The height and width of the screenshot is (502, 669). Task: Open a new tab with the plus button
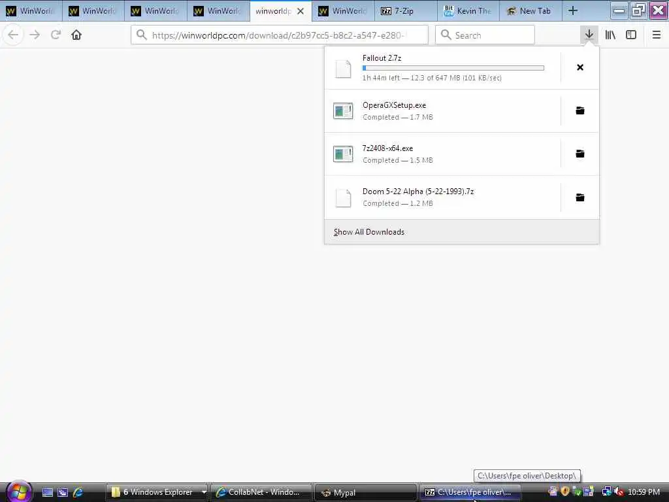pos(573,11)
